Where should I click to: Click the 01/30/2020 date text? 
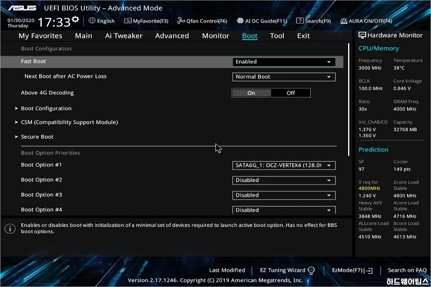(x=21, y=20)
